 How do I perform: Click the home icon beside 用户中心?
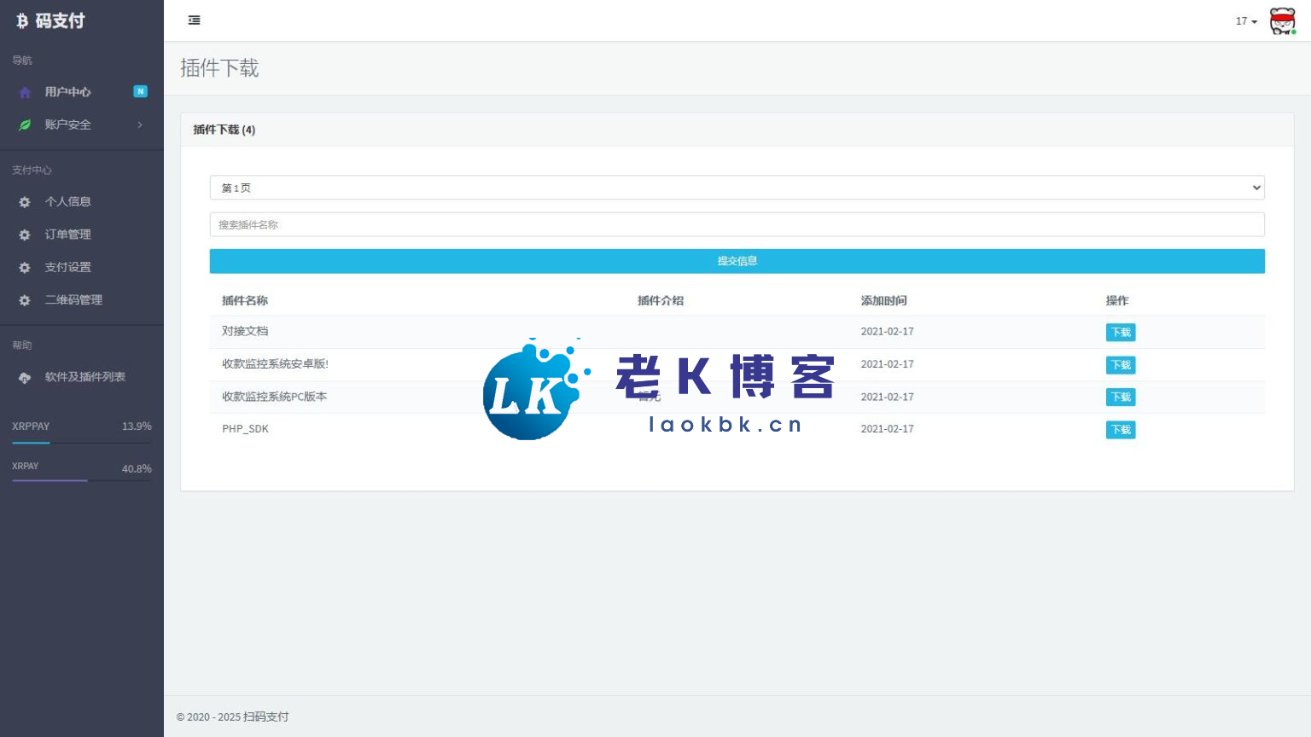[25, 92]
